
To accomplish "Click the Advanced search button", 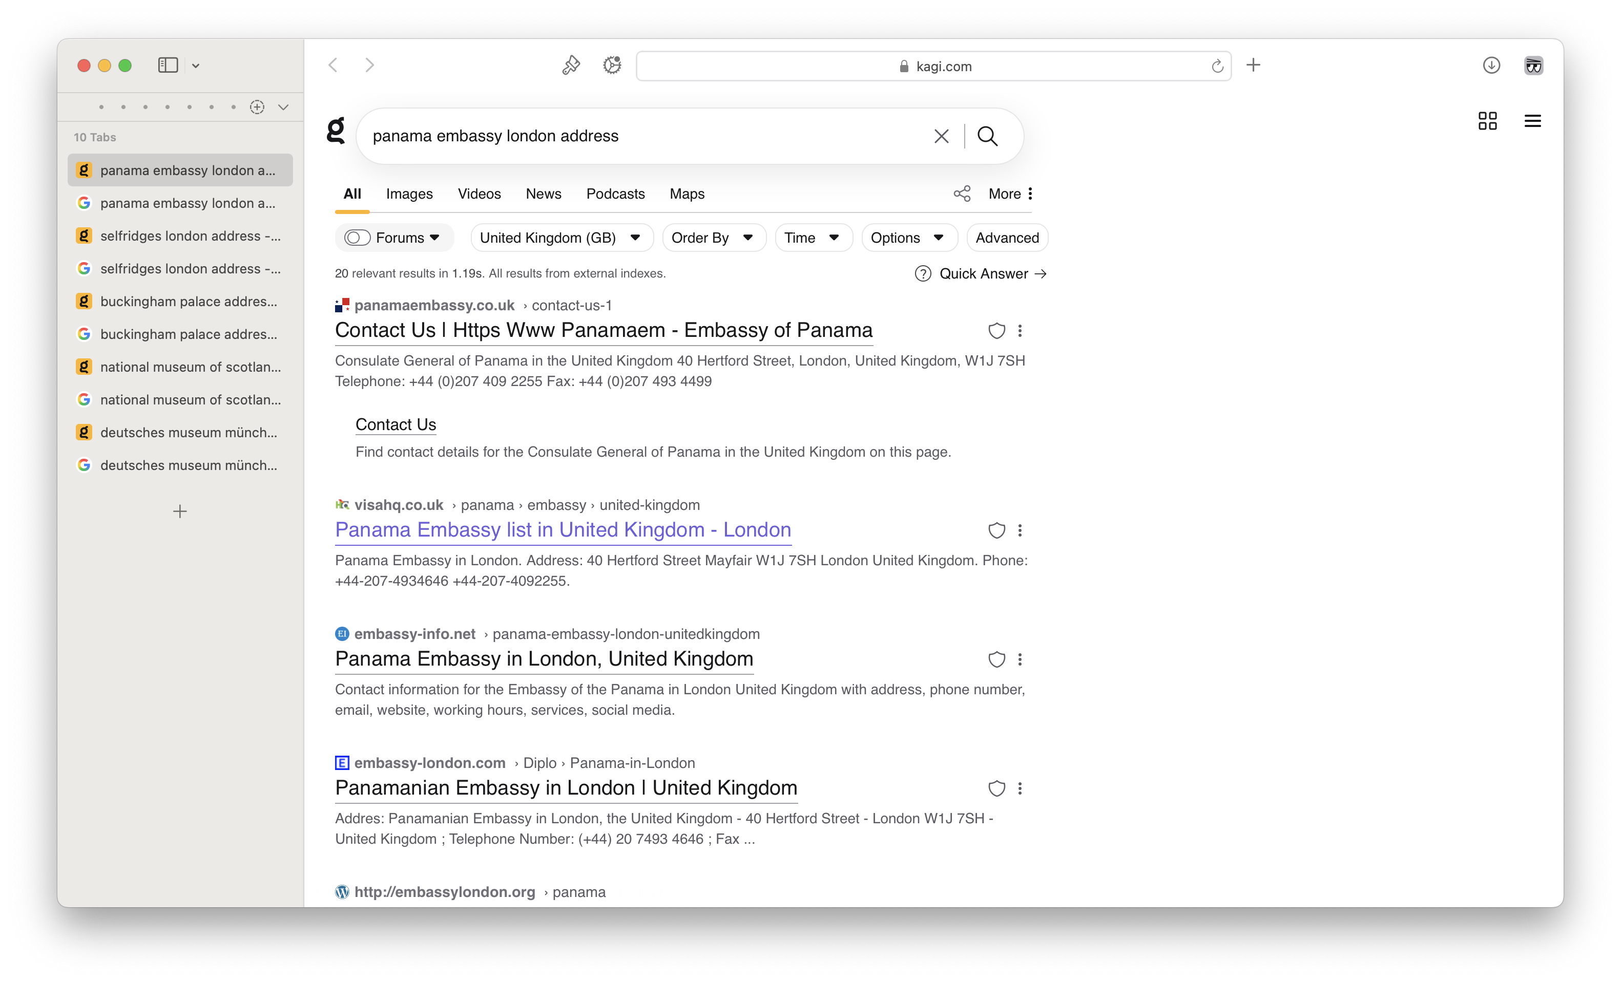I will (1007, 238).
